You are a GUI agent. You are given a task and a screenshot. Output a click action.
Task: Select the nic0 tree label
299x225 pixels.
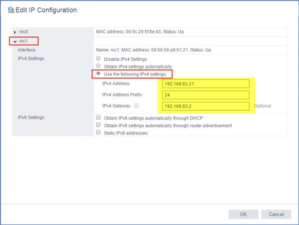(x=24, y=32)
